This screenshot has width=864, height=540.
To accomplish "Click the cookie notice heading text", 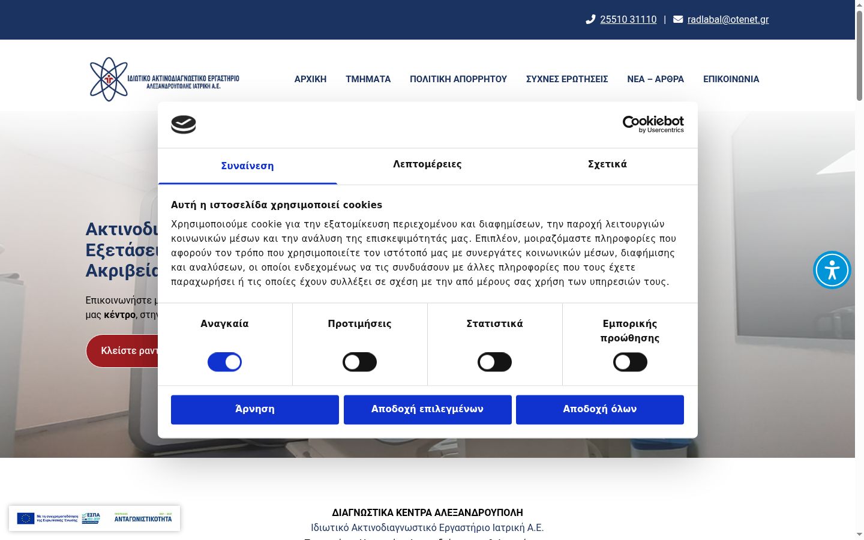I will click(x=277, y=205).
